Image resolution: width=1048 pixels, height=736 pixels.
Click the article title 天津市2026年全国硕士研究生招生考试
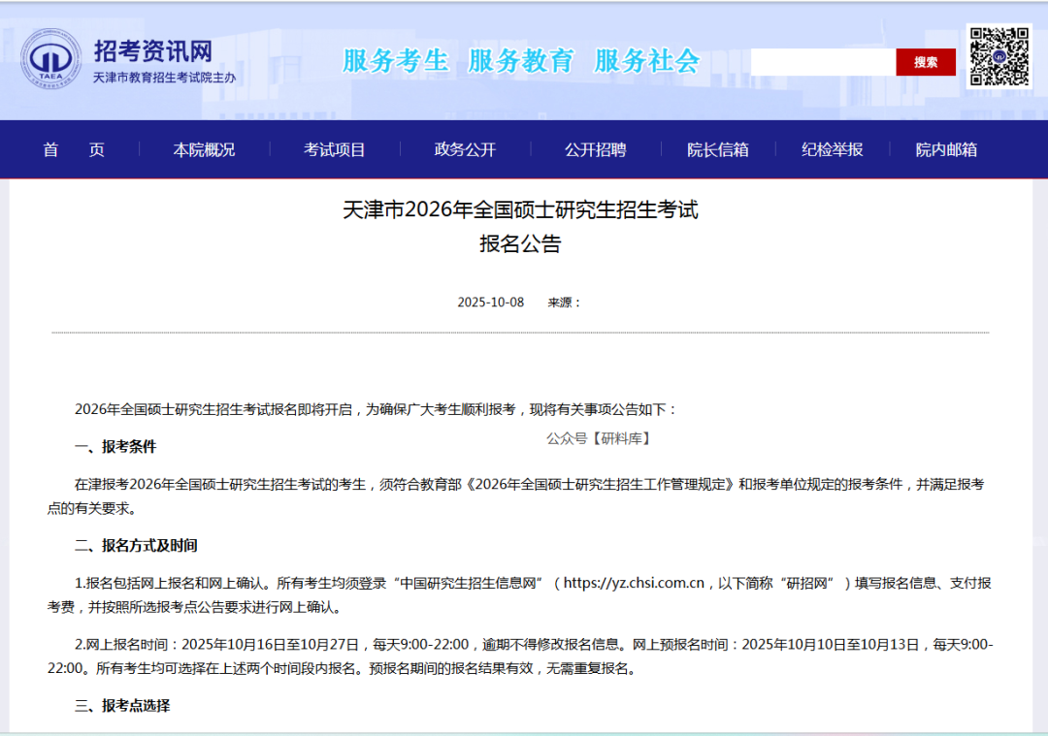point(520,209)
